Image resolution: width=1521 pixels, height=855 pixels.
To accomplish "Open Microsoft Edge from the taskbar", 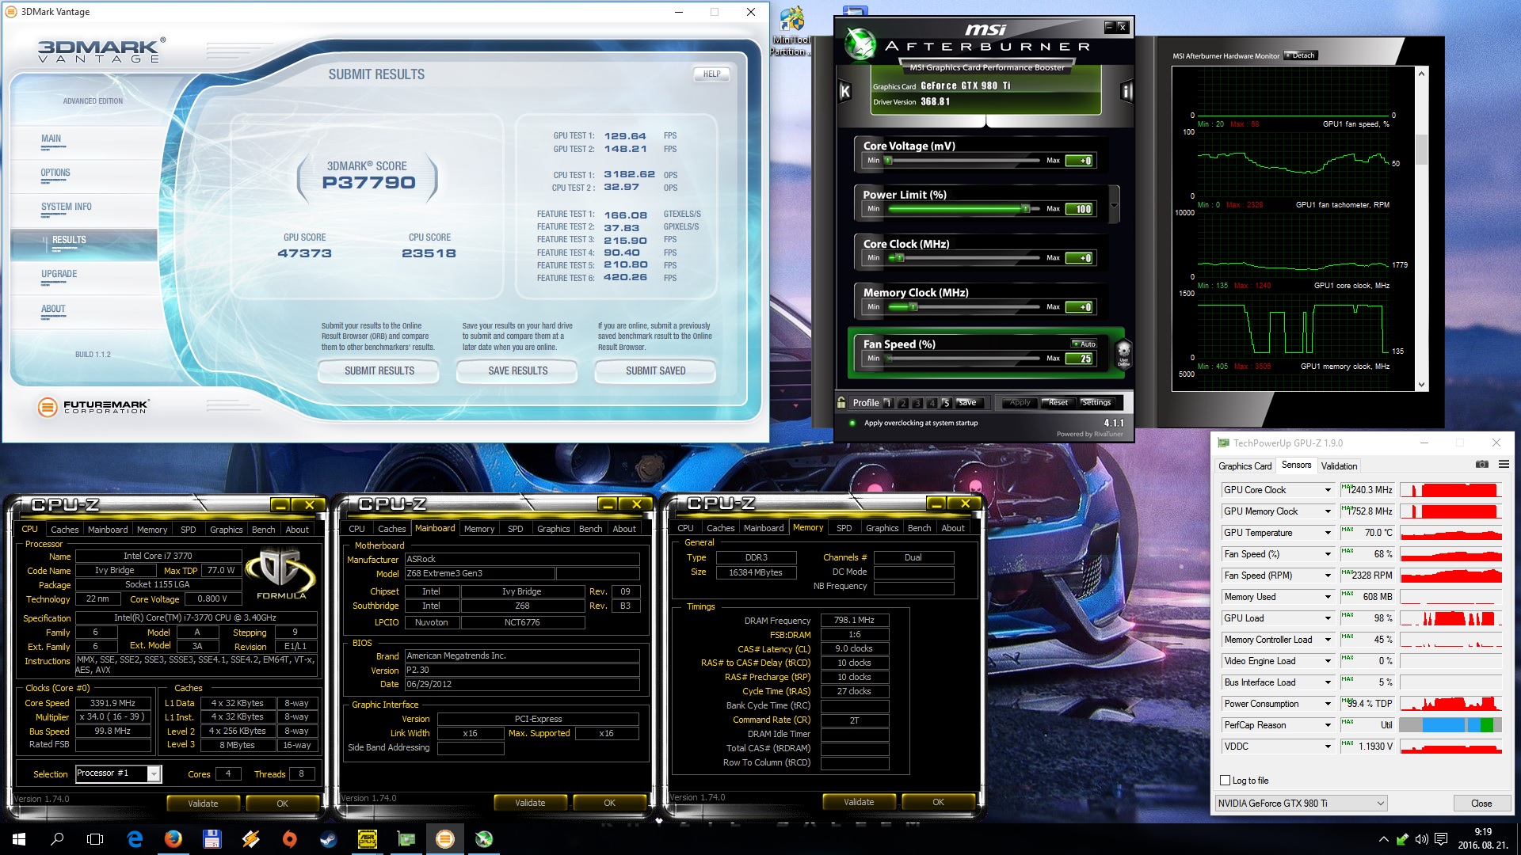I will point(135,838).
